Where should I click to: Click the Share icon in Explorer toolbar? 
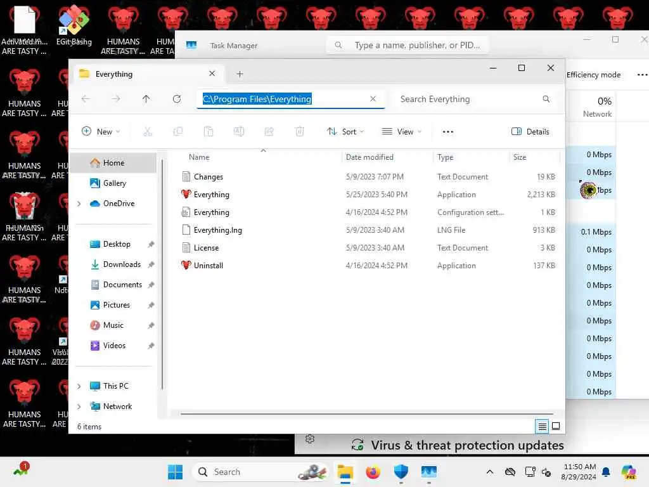coord(269,132)
